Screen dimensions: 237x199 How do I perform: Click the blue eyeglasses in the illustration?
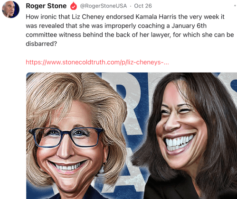(66, 137)
